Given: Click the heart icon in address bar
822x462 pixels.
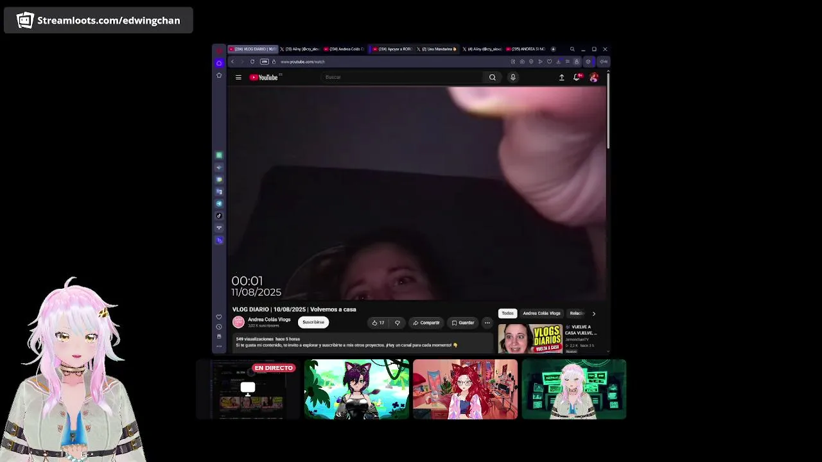Looking at the screenshot, I should coord(549,62).
